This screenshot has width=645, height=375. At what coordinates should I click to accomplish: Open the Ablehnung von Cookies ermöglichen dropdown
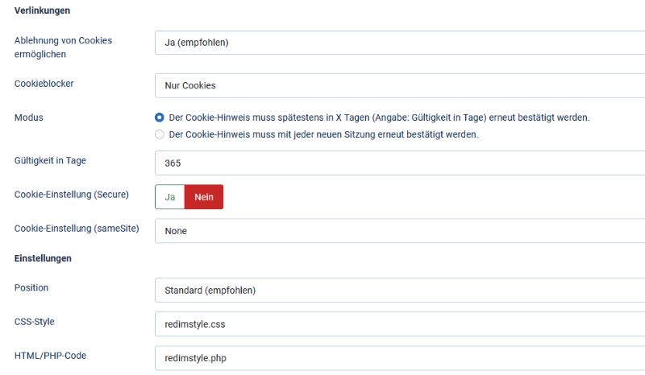coord(399,43)
